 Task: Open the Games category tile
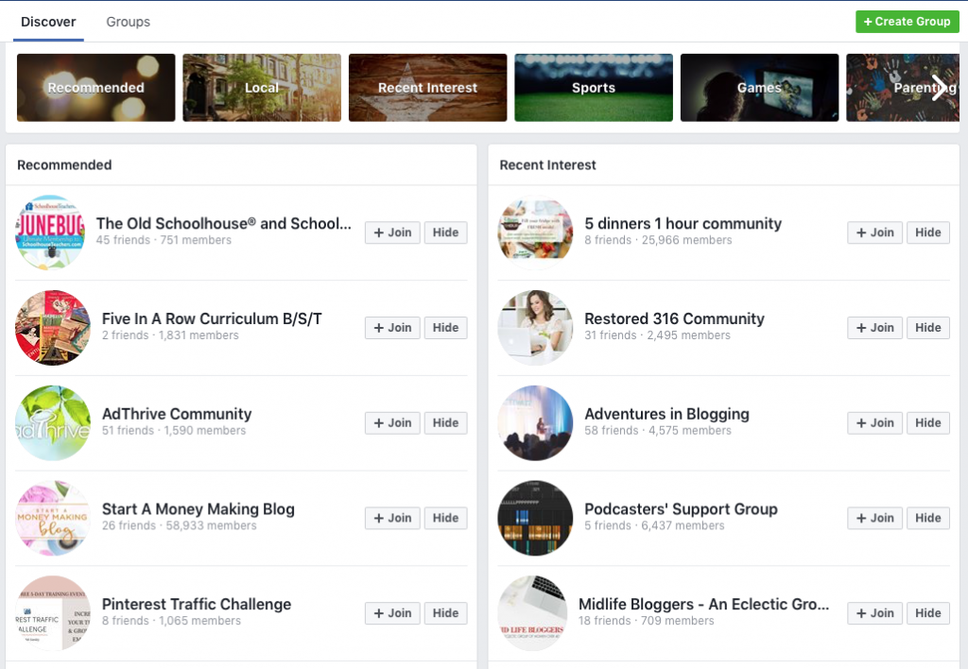[x=759, y=88]
